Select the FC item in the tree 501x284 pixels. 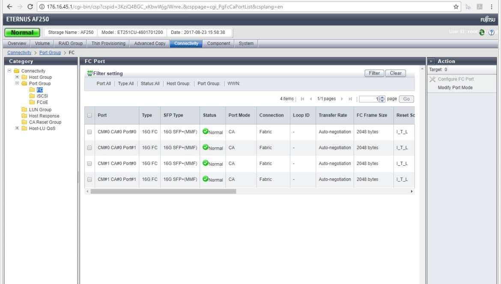[x=40, y=90]
